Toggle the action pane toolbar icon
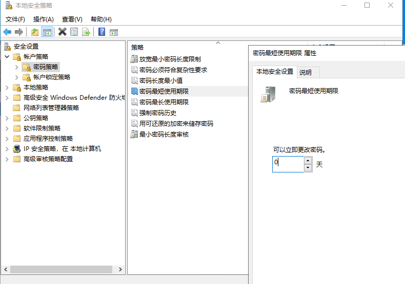 114,32
